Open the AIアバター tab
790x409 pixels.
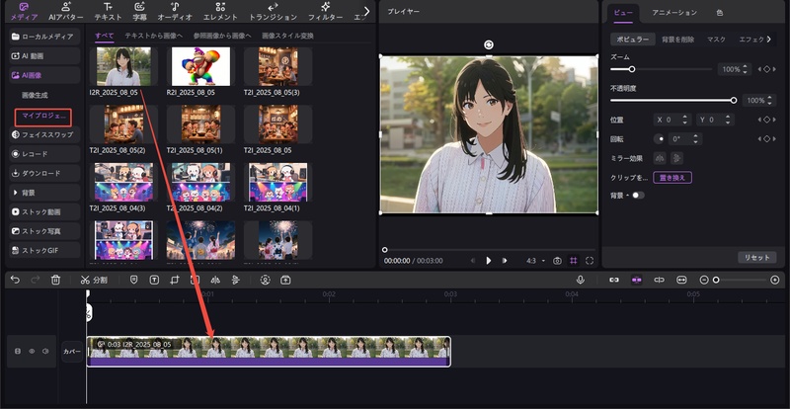click(66, 12)
